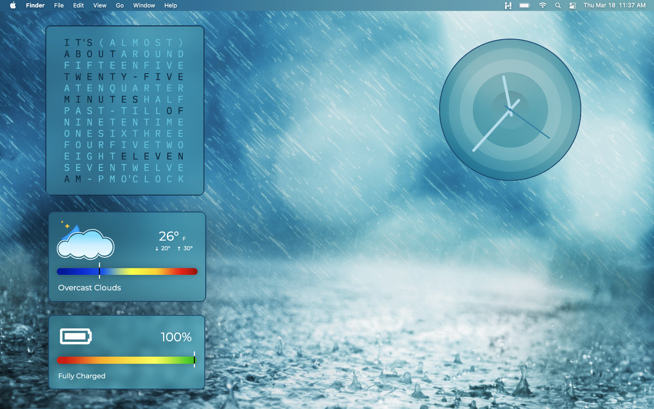Open Spotlight search magnifier icon
The height and width of the screenshot is (409, 654).
point(558,5)
